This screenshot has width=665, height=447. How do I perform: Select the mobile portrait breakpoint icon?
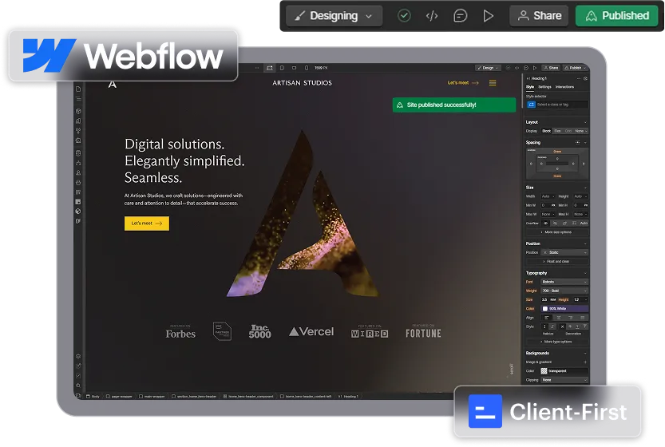pos(307,68)
